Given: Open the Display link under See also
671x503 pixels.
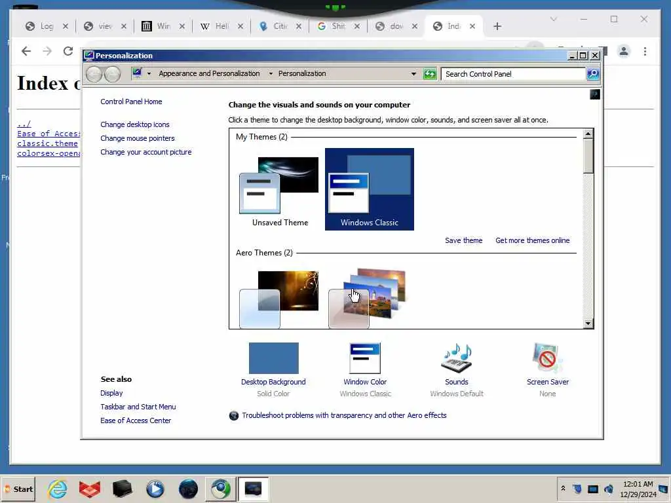Looking at the screenshot, I should [x=111, y=393].
